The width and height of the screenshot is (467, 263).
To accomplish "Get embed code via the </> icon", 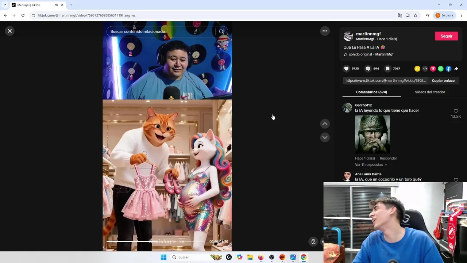I will 425,69.
